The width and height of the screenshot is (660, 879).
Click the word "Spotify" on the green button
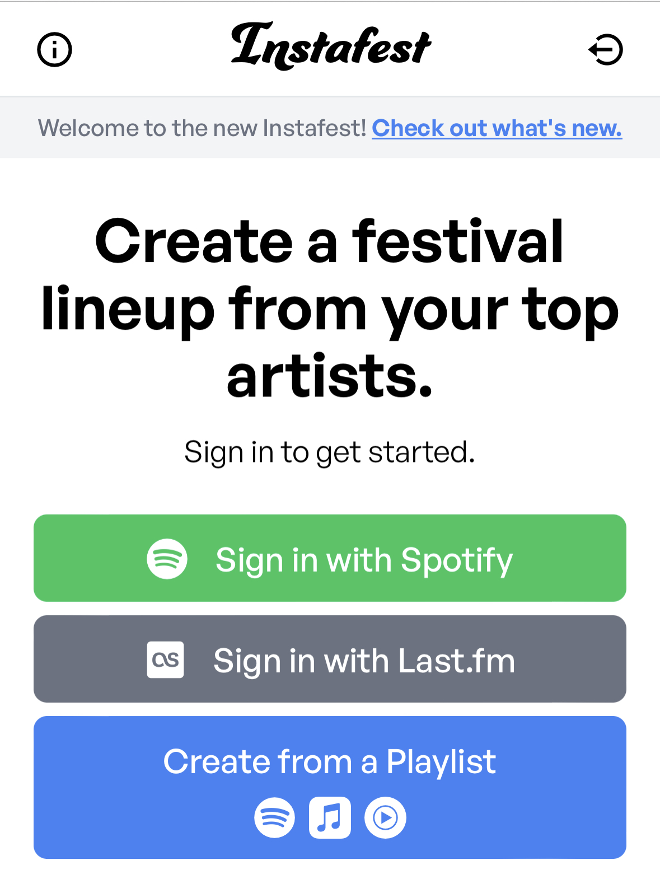coord(456,560)
